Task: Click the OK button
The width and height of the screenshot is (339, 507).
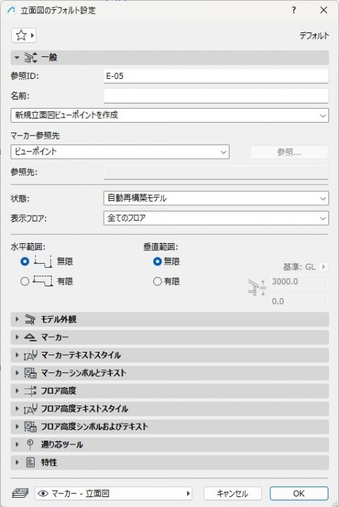Action: coord(299,494)
